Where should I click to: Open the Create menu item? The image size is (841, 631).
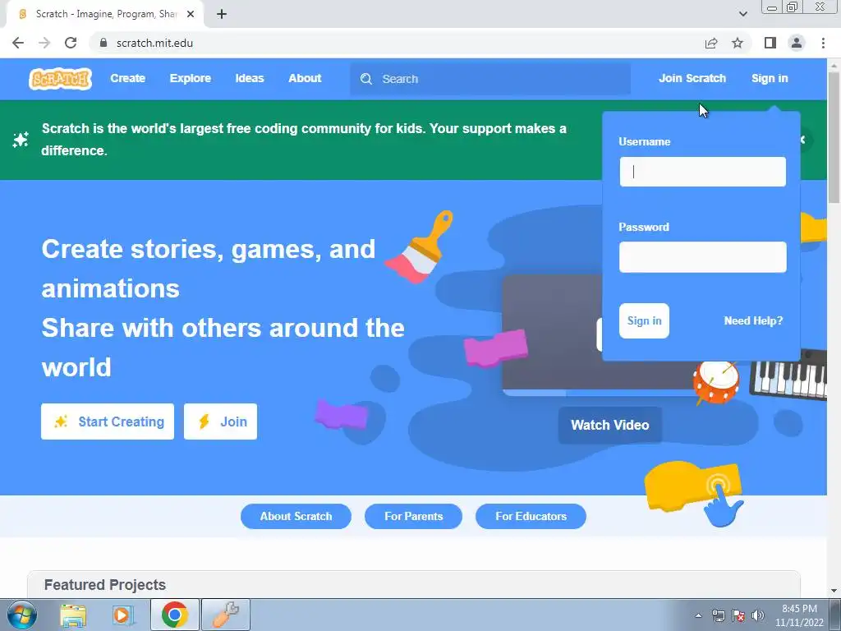point(127,78)
